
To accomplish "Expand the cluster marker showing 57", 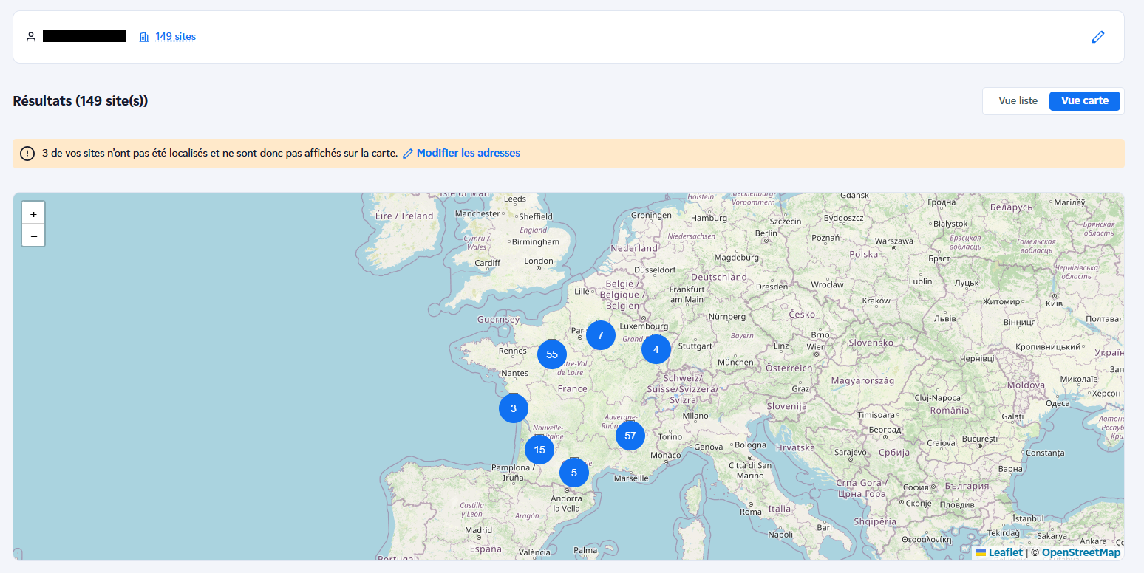I will click(630, 436).
